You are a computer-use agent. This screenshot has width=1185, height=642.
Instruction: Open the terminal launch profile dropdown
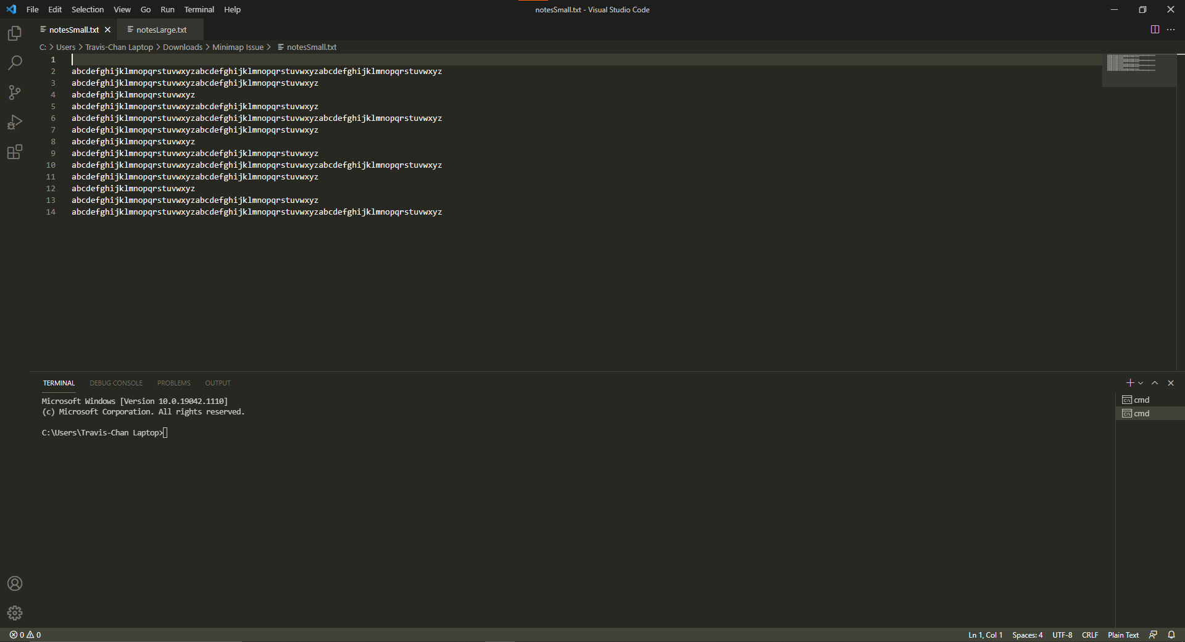point(1139,382)
